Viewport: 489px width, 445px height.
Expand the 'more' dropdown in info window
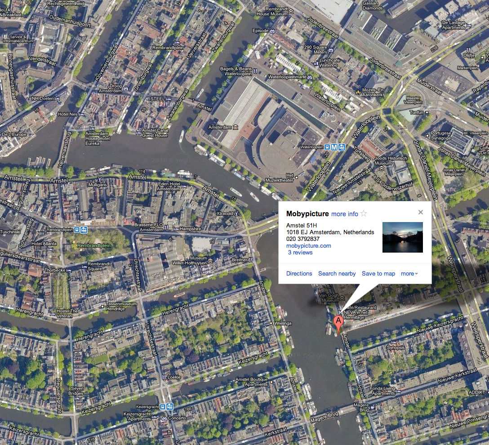coord(409,273)
